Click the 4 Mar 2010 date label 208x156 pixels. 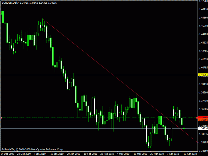point(123,154)
